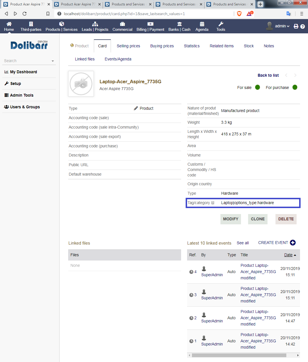308x362 pixels.
Task: Click the next product arrow
Action: [x=295, y=75]
